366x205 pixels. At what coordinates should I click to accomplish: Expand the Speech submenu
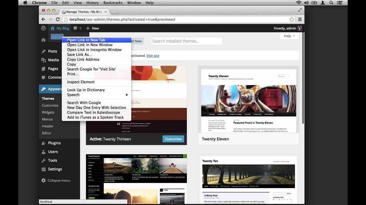[97, 95]
